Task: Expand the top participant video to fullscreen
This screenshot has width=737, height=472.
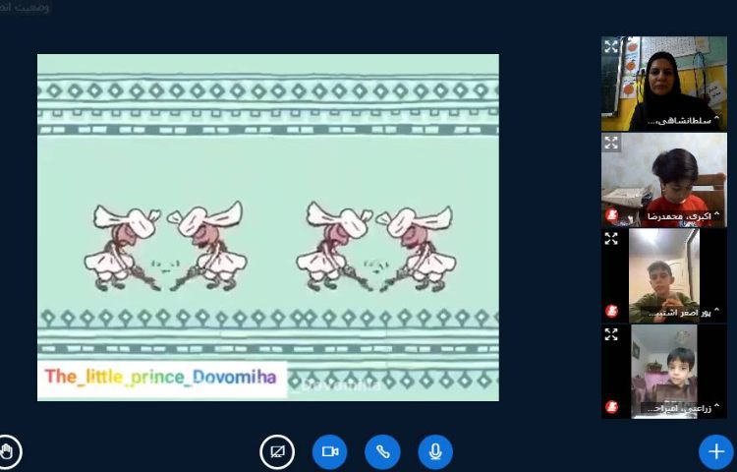Action: coord(611,46)
